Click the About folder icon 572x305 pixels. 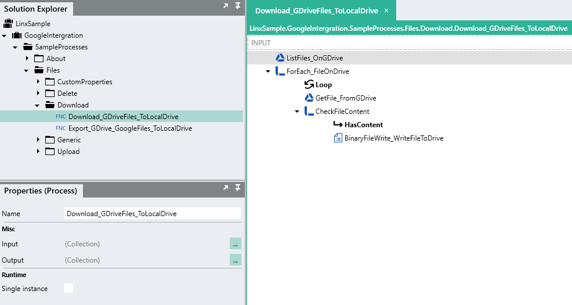click(39, 59)
